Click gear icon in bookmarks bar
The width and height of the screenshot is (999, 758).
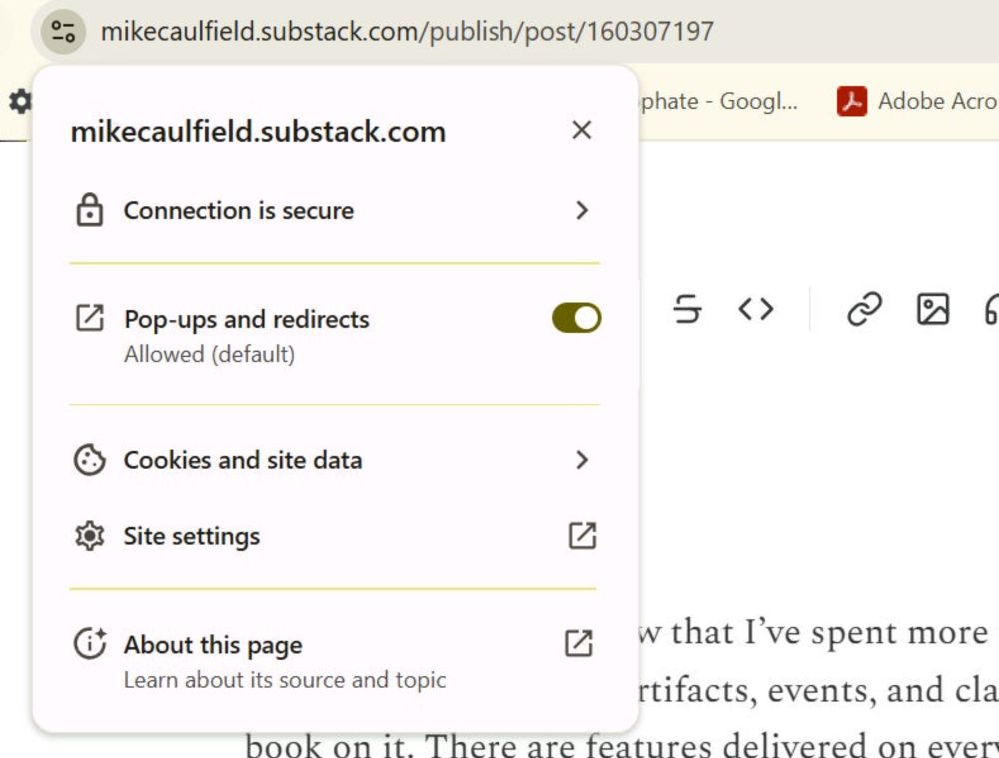[19, 101]
